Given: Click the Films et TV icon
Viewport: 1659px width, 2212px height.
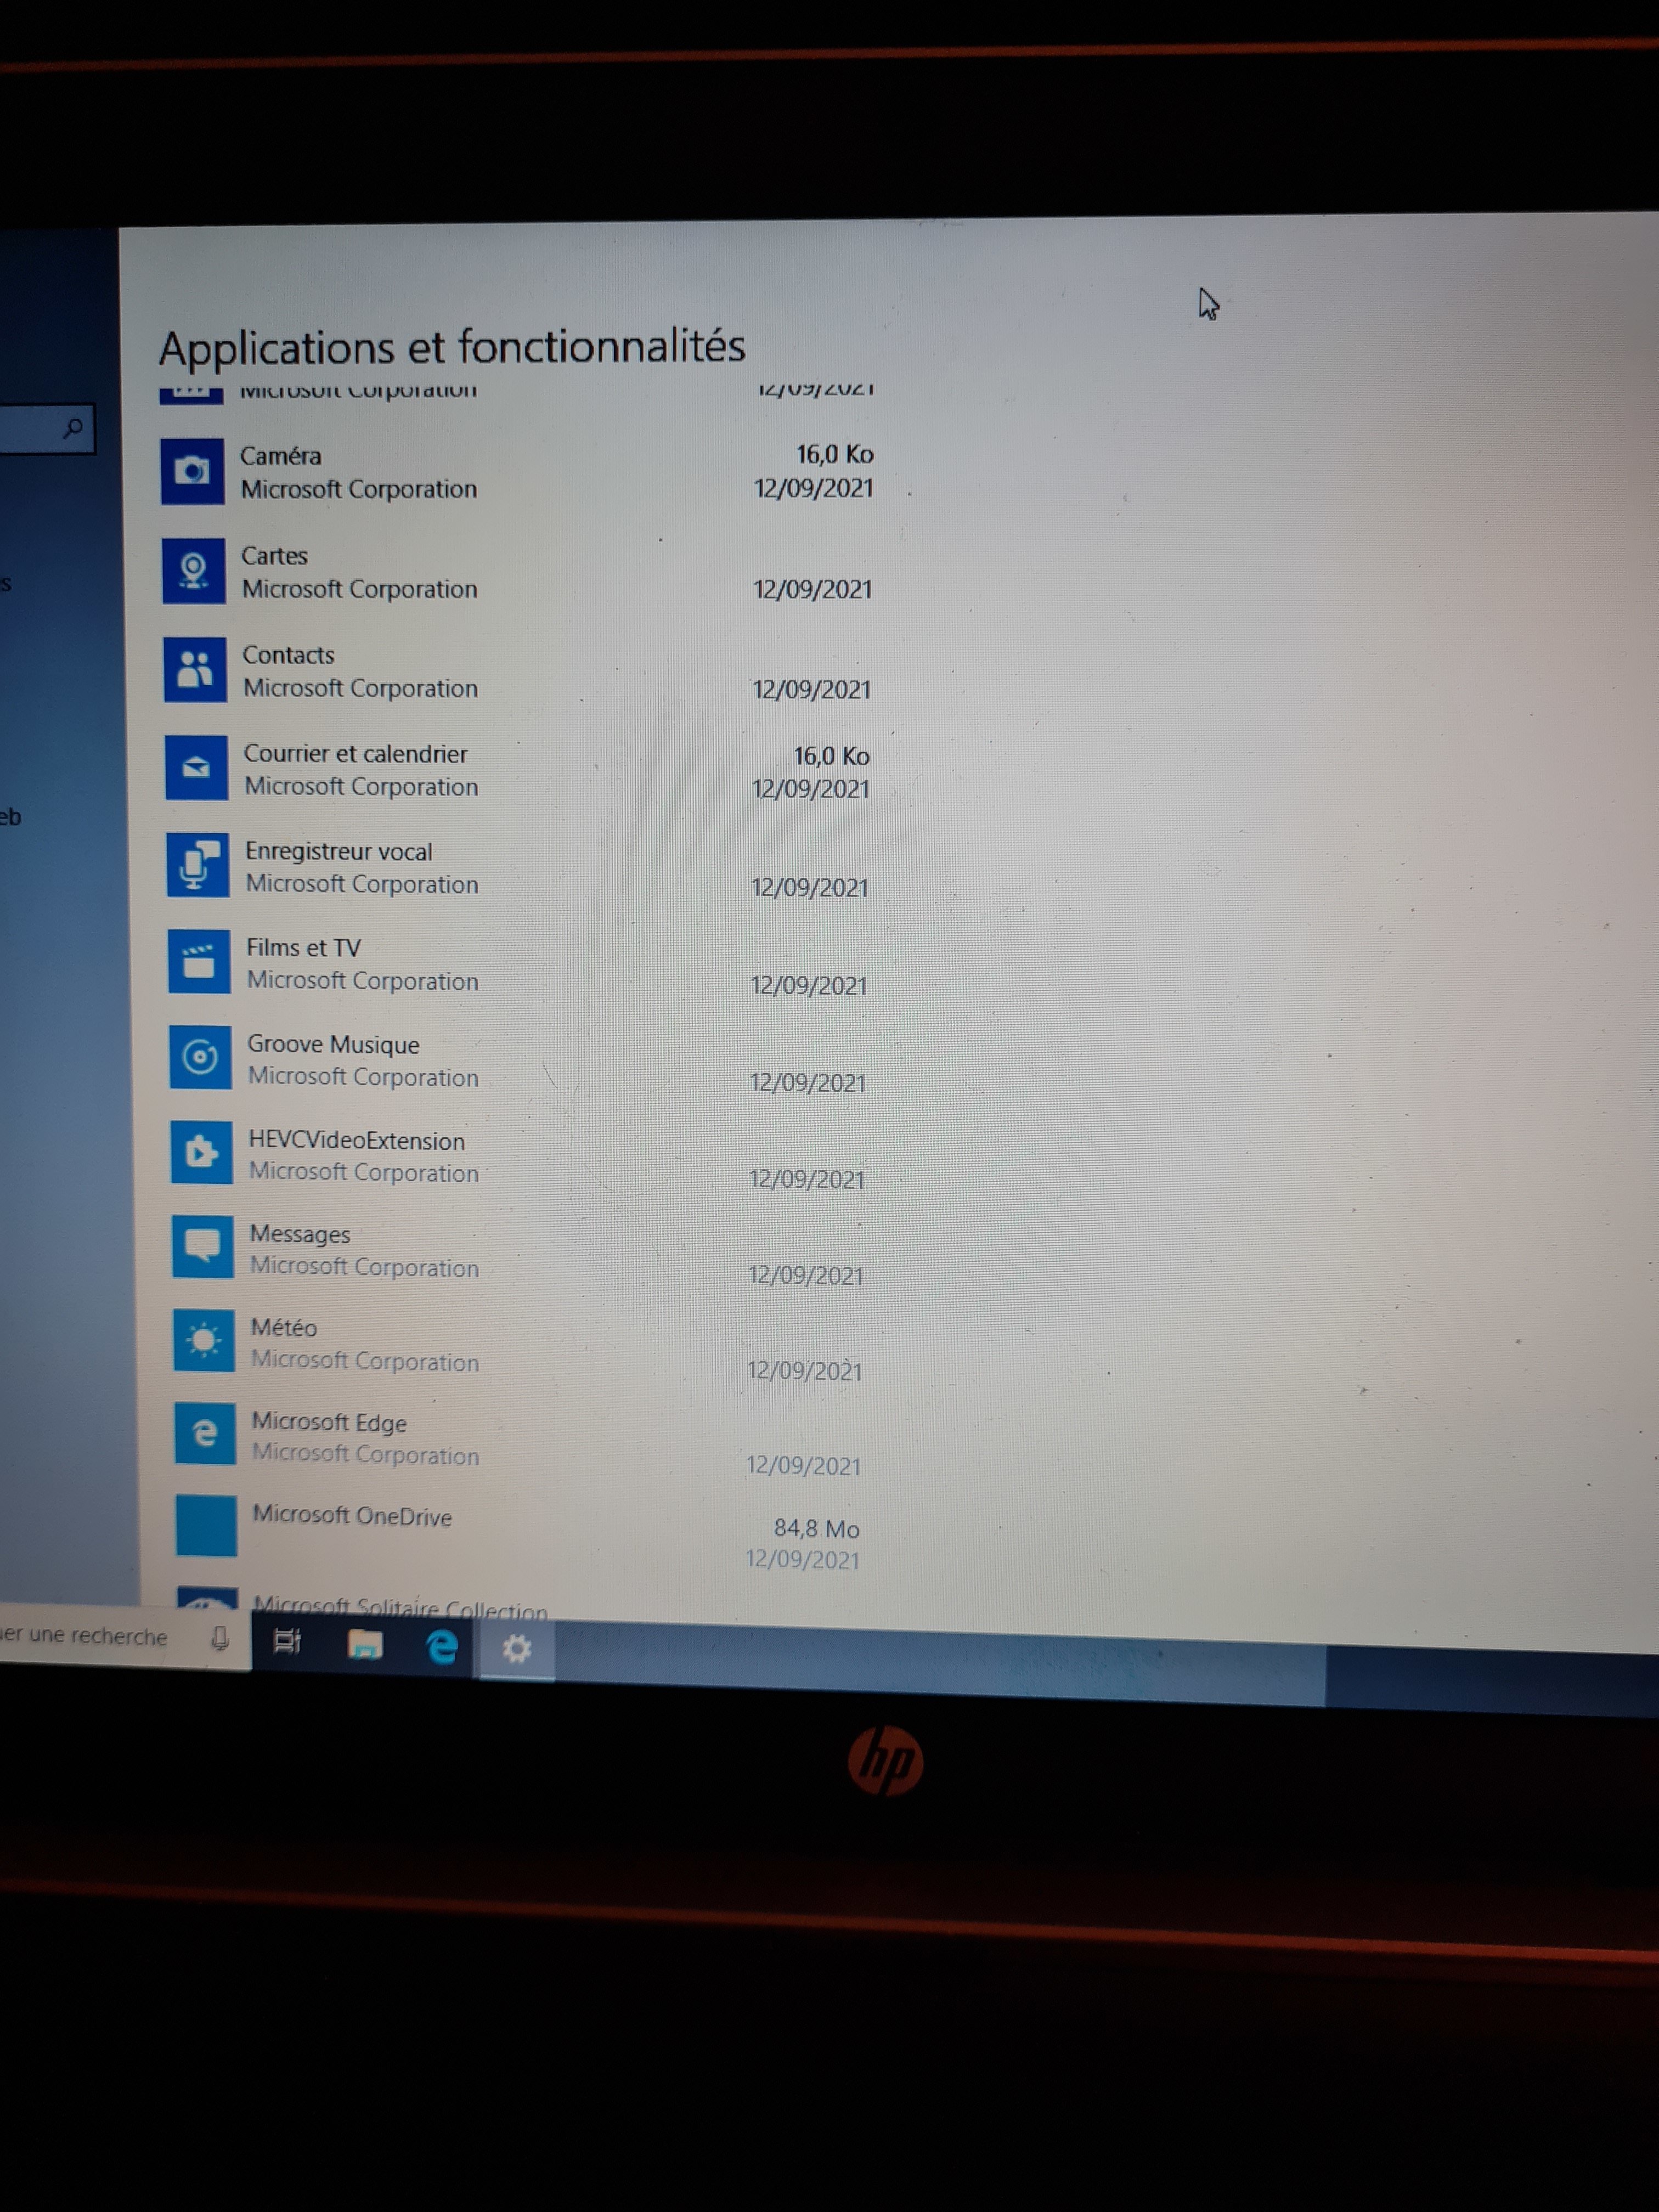Looking at the screenshot, I should click(x=199, y=961).
